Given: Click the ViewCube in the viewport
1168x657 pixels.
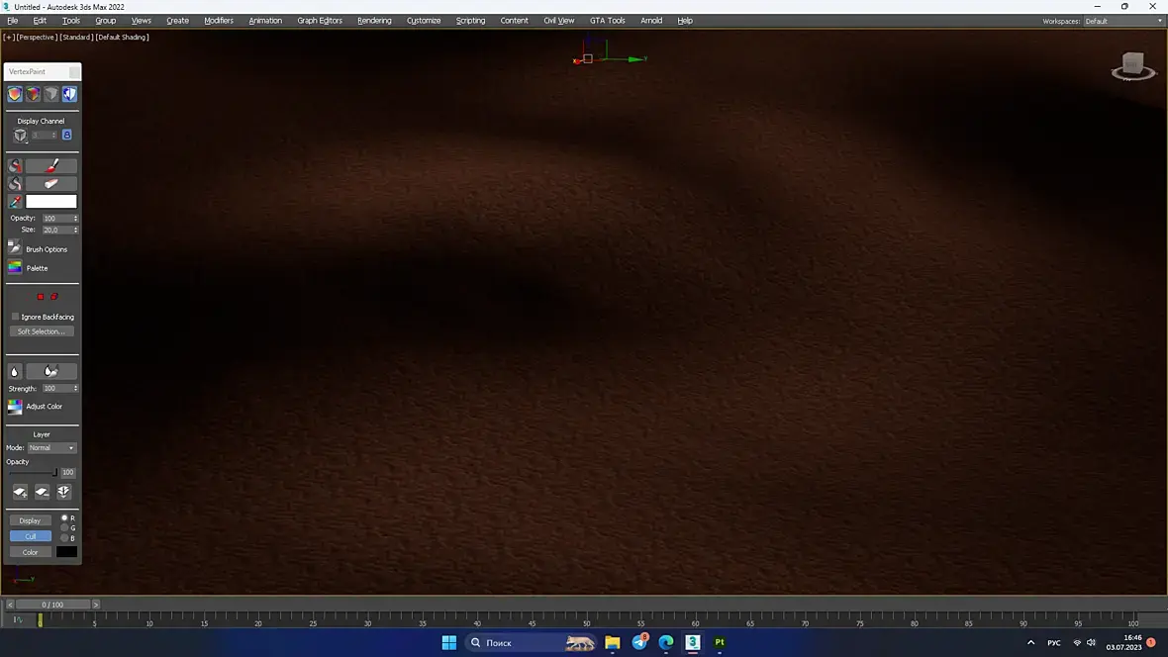Looking at the screenshot, I should click(1133, 66).
